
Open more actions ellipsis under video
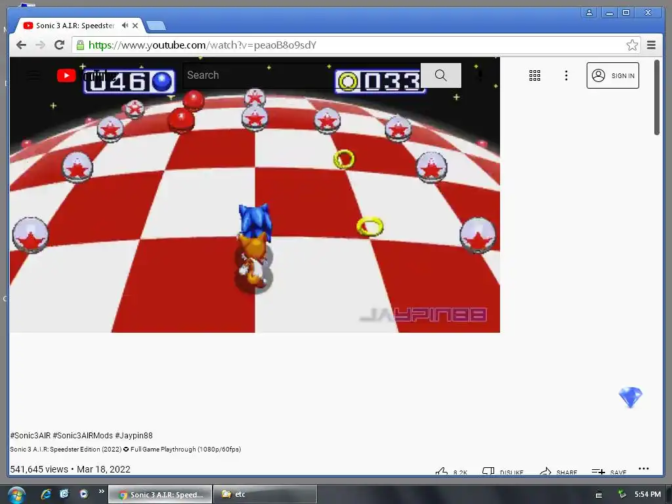[x=643, y=469]
